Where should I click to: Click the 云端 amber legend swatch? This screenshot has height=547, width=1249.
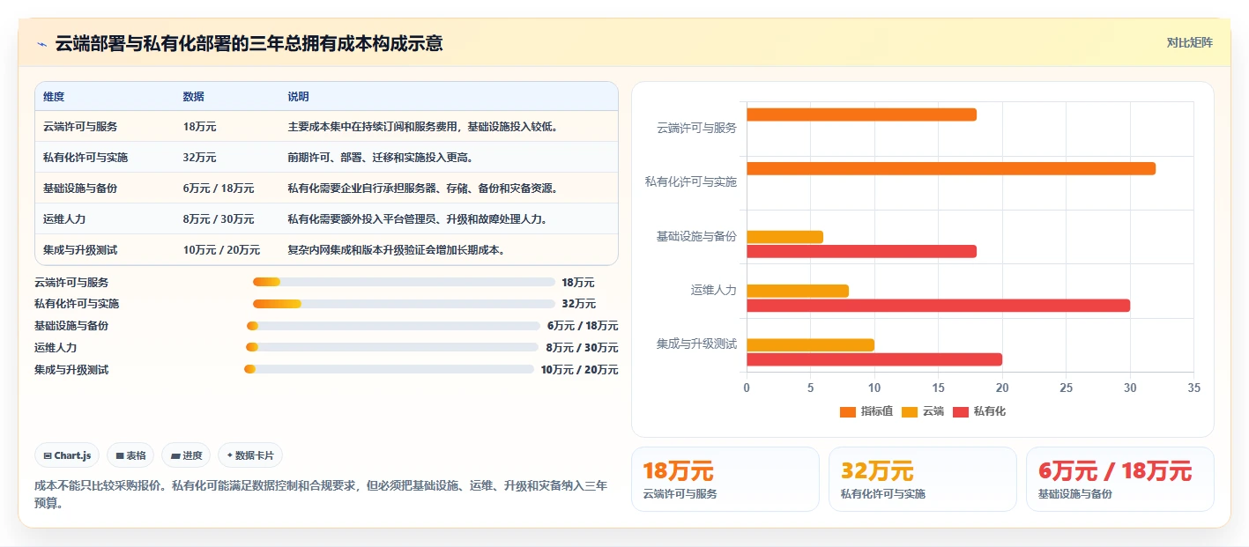(x=910, y=411)
